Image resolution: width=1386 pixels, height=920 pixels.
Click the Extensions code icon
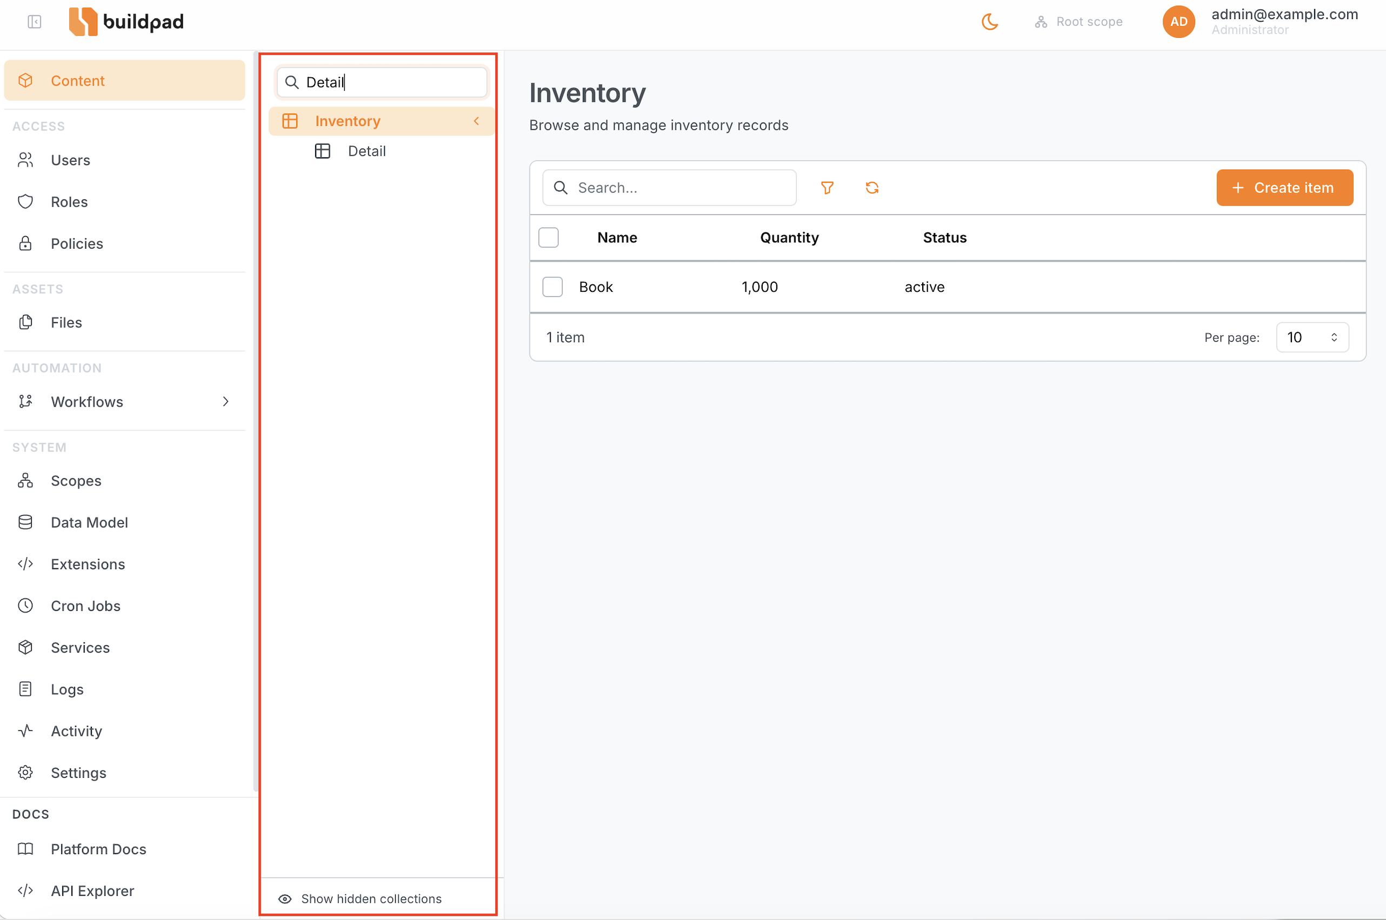[25, 564]
